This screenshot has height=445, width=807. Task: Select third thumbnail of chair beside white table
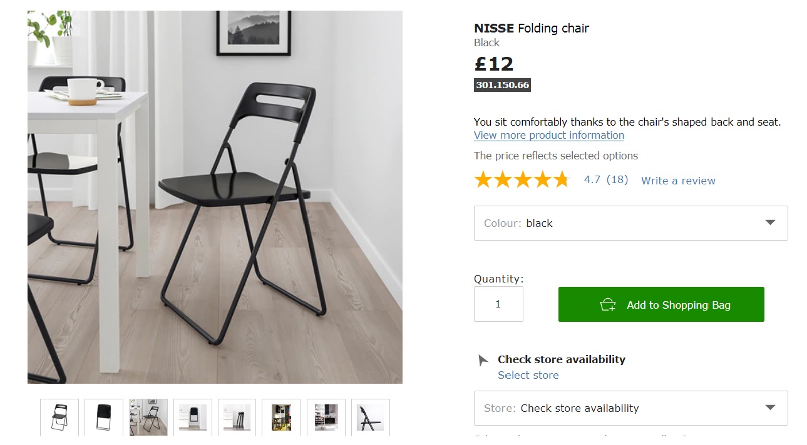[x=148, y=417]
